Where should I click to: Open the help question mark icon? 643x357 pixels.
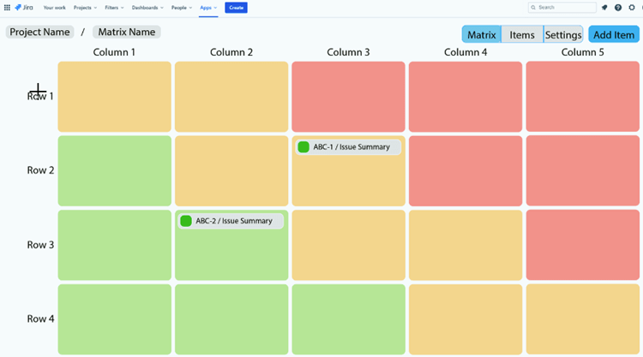pyautogui.click(x=618, y=8)
